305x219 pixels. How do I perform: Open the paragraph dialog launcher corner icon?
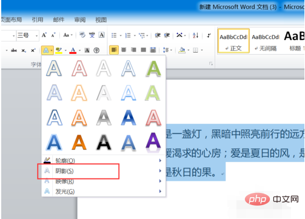(x=211, y=64)
